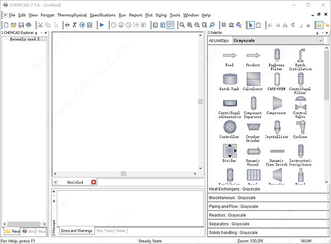The width and height of the screenshot is (331, 244).
Task: Click the workspace horizontal scrollbar thumb
Action: point(124,173)
